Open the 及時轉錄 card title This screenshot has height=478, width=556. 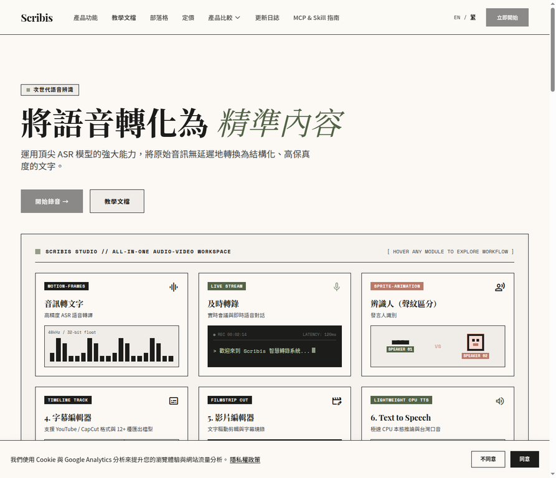223,304
